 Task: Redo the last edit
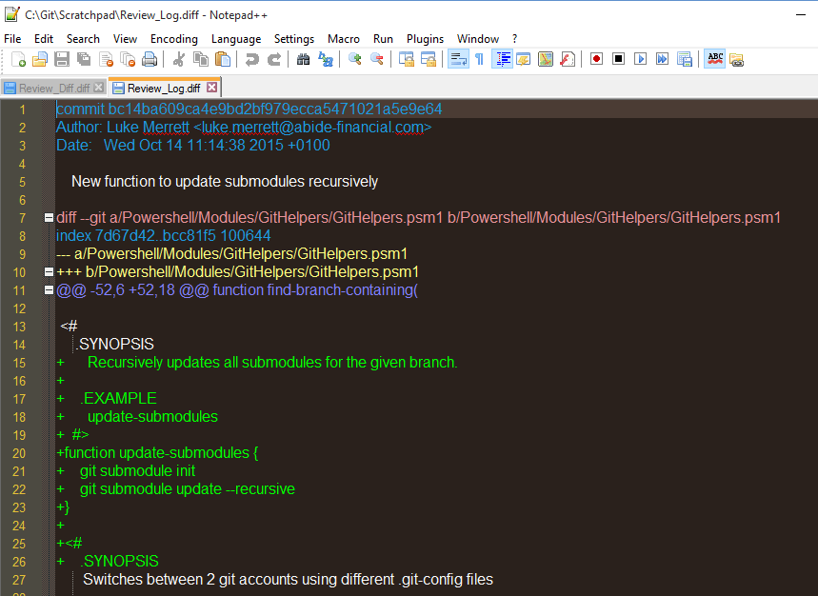tap(273, 59)
